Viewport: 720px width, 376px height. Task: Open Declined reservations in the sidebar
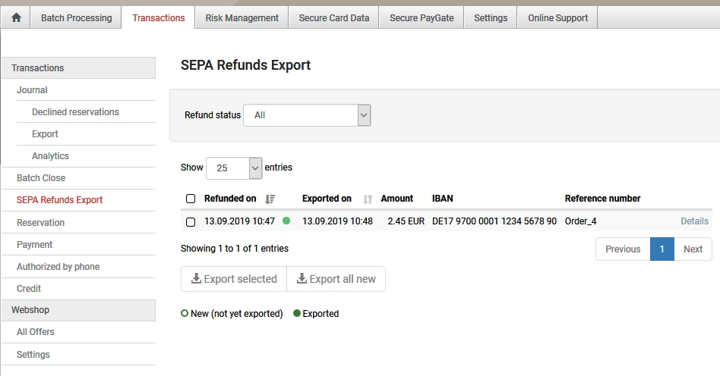(75, 112)
